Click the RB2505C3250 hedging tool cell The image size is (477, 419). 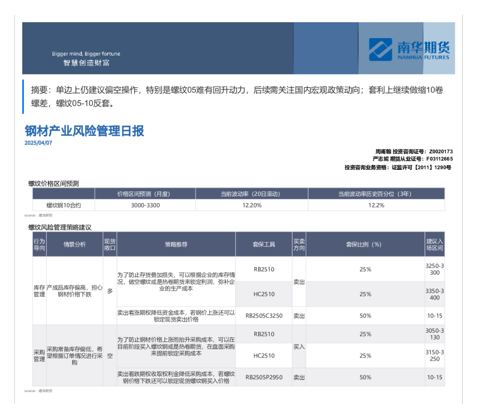click(x=263, y=316)
